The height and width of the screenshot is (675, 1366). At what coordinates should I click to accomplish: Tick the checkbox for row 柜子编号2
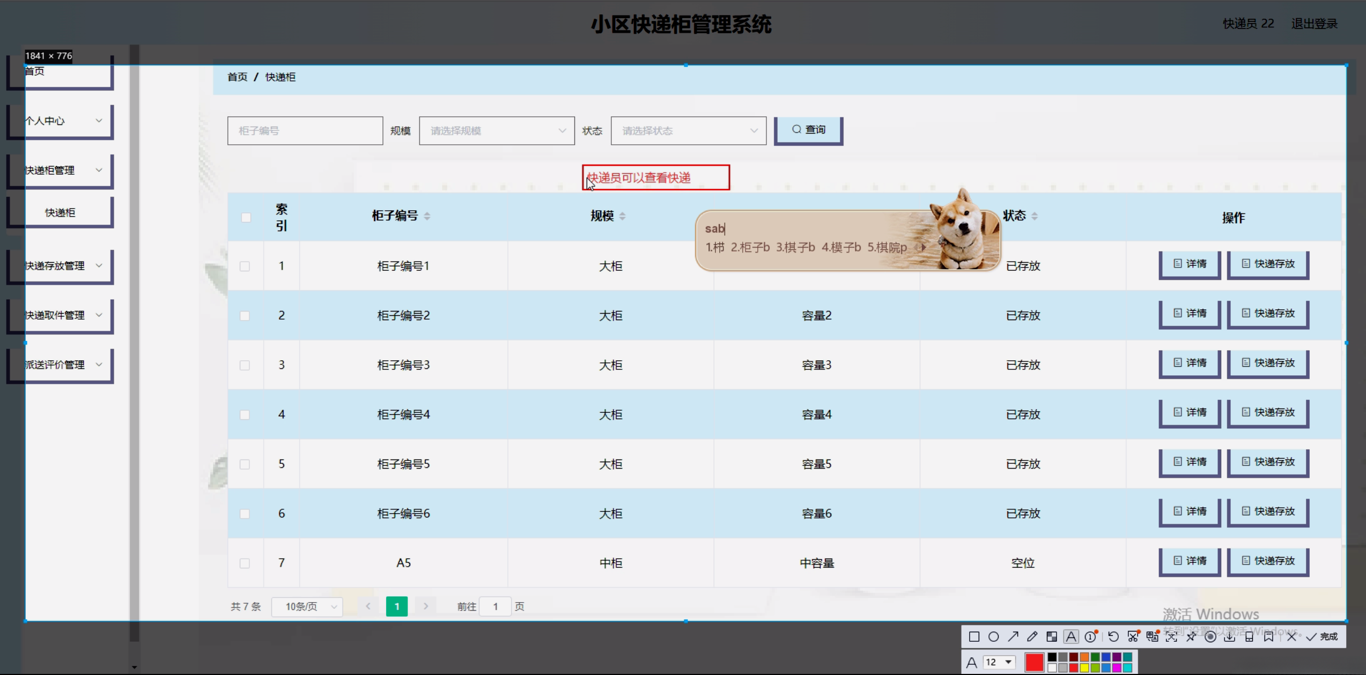245,316
